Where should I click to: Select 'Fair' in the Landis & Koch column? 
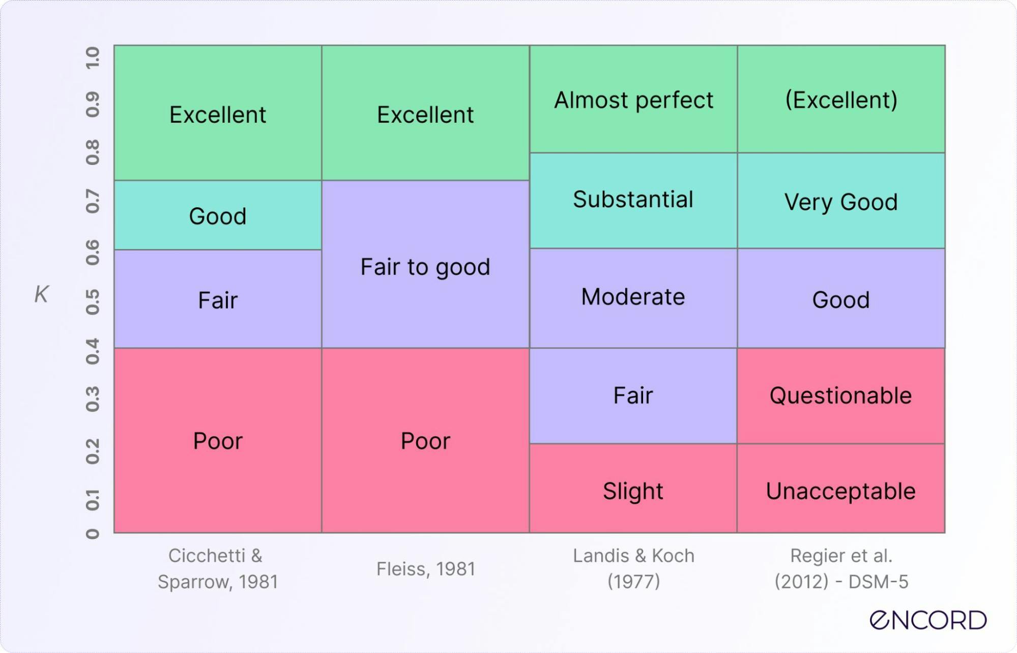click(x=633, y=396)
